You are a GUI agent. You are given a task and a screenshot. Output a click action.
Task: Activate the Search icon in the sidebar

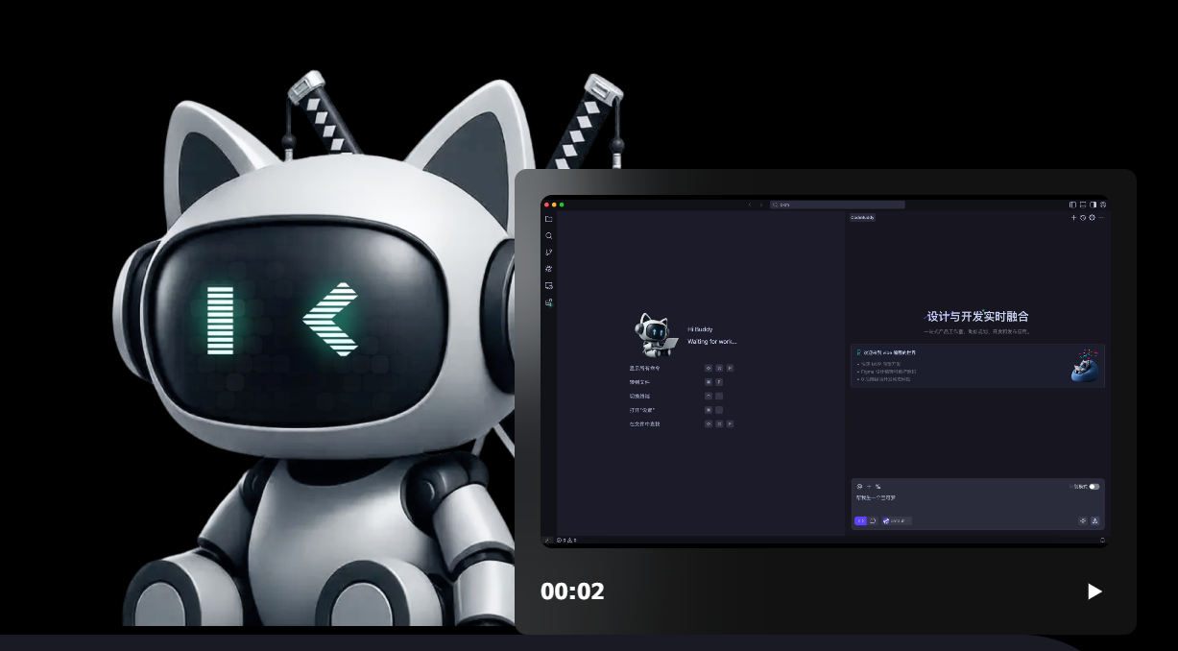549,235
